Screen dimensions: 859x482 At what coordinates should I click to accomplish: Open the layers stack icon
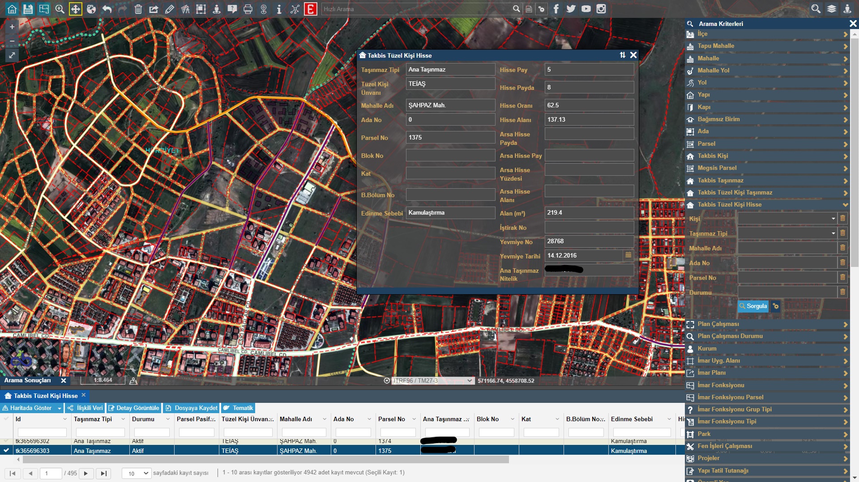click(x=831, y=9)
